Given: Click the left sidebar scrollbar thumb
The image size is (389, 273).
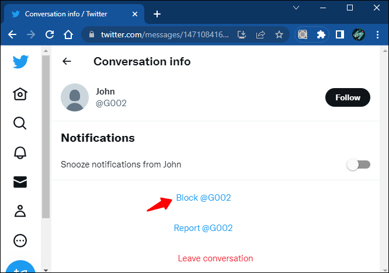Looking at the screenshot, I should click(x=46, y=136).
